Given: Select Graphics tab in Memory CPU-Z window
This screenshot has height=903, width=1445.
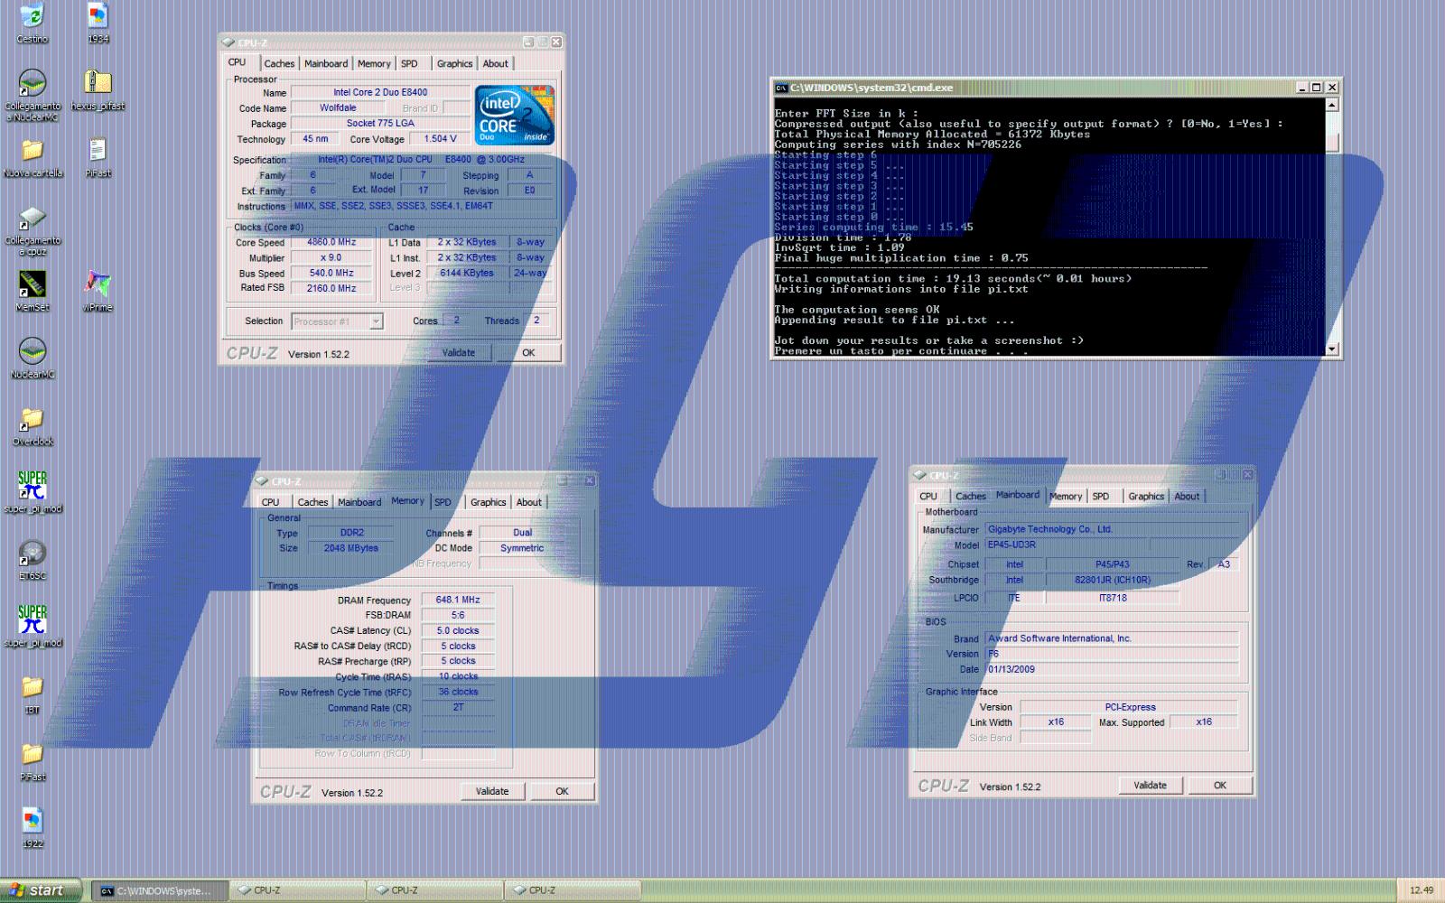Looking at the screenshot, I should click(x=488, y=502).
